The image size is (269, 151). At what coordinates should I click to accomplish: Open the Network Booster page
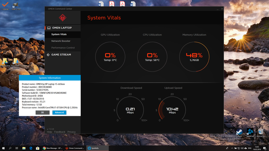(x=61, y=41)
